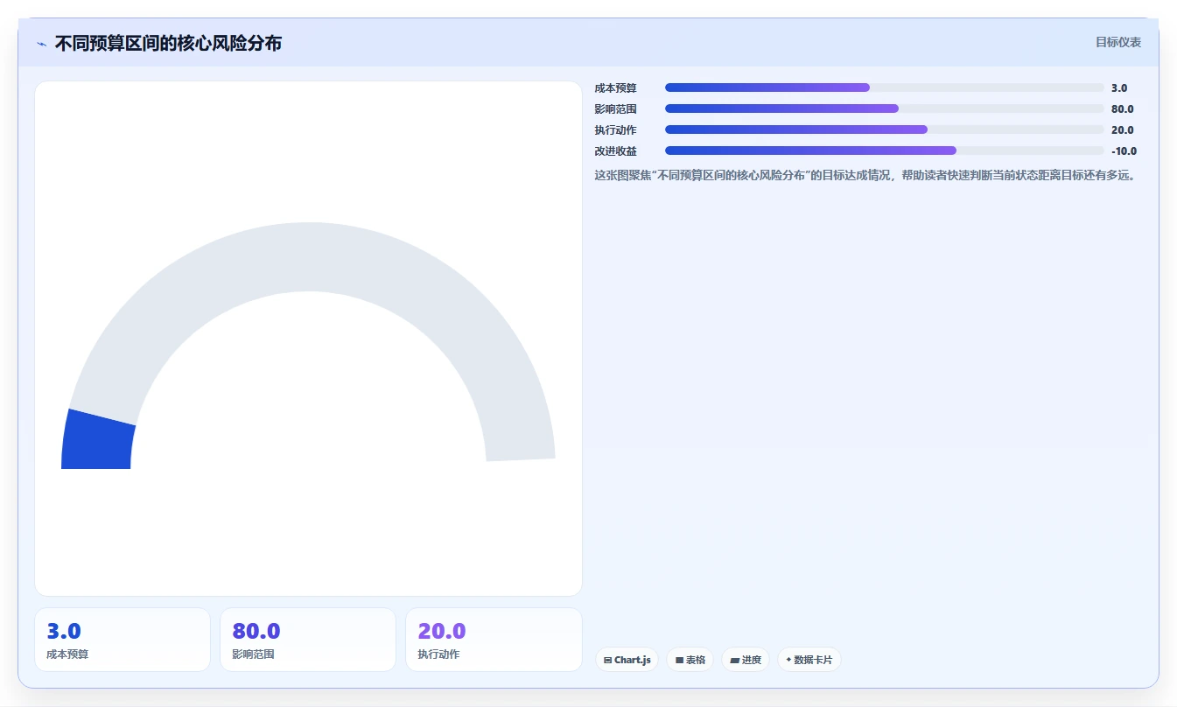Click the 执行动作 label in the progress list
Image resolution: width=1177 pixels, height=707 pixels.
pos(616,129)
